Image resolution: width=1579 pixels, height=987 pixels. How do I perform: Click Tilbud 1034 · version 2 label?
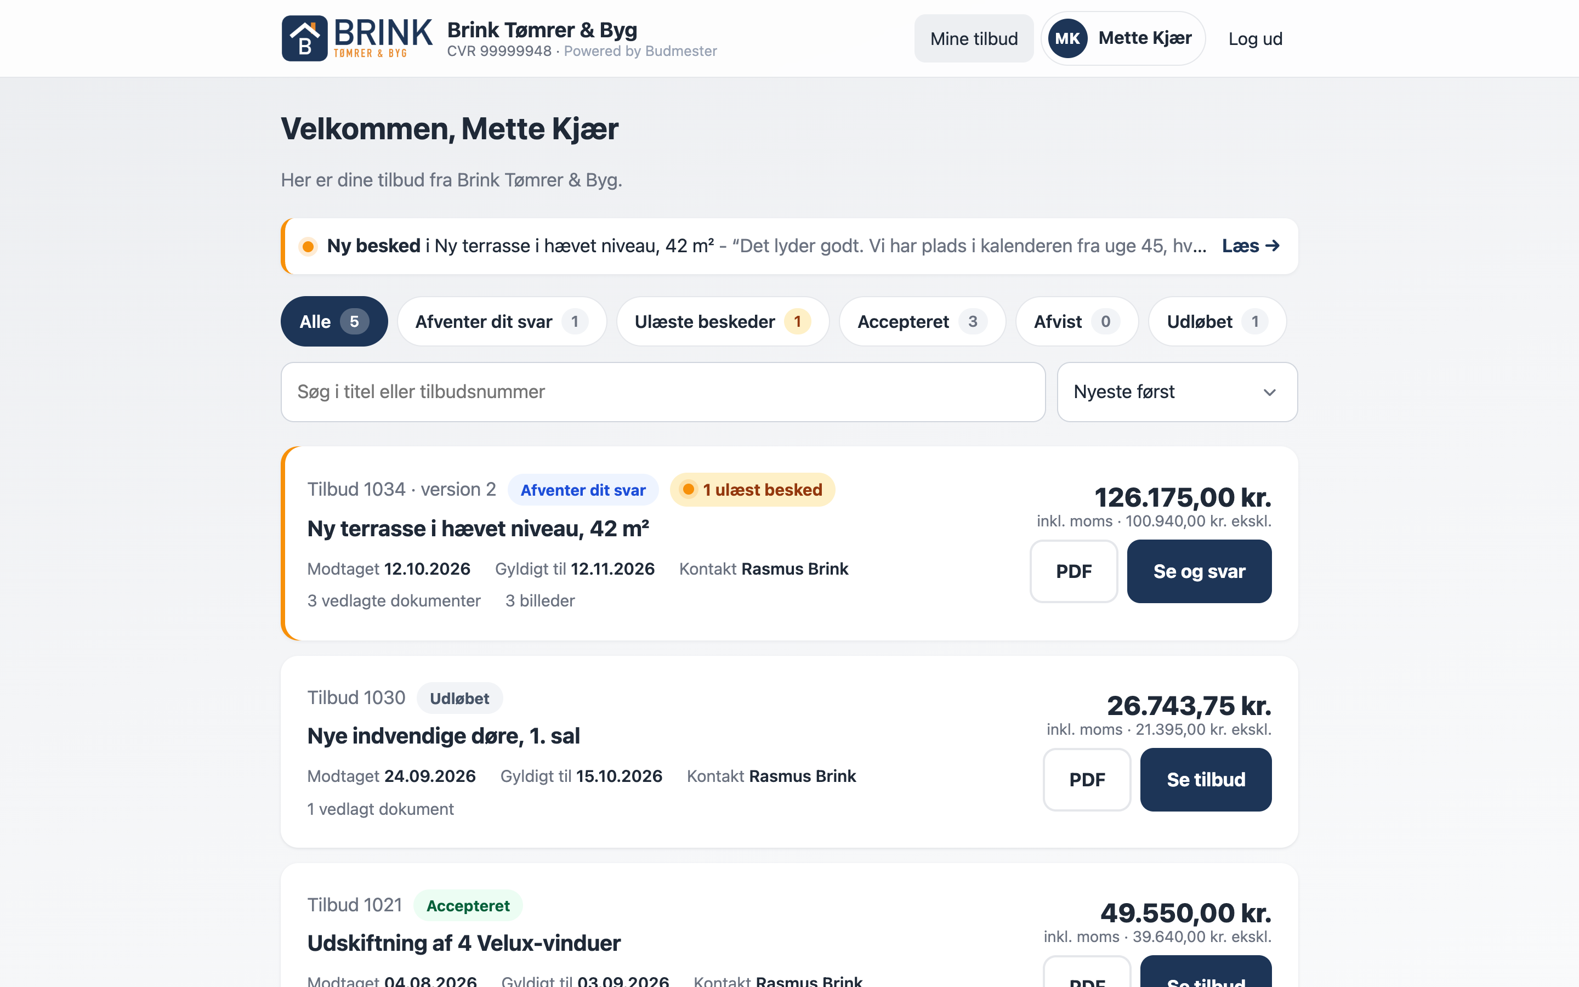pyautogui.click(x=401, y=490)
